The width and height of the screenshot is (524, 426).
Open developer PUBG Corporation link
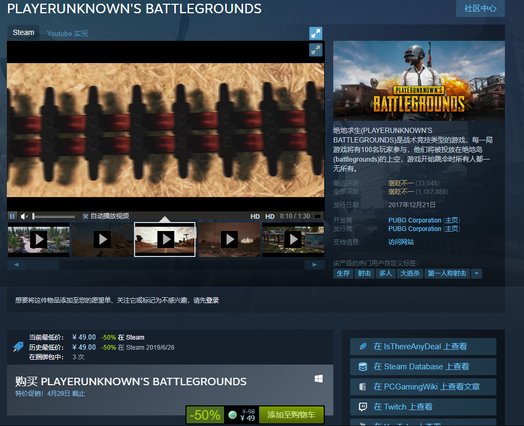[415, 220]
